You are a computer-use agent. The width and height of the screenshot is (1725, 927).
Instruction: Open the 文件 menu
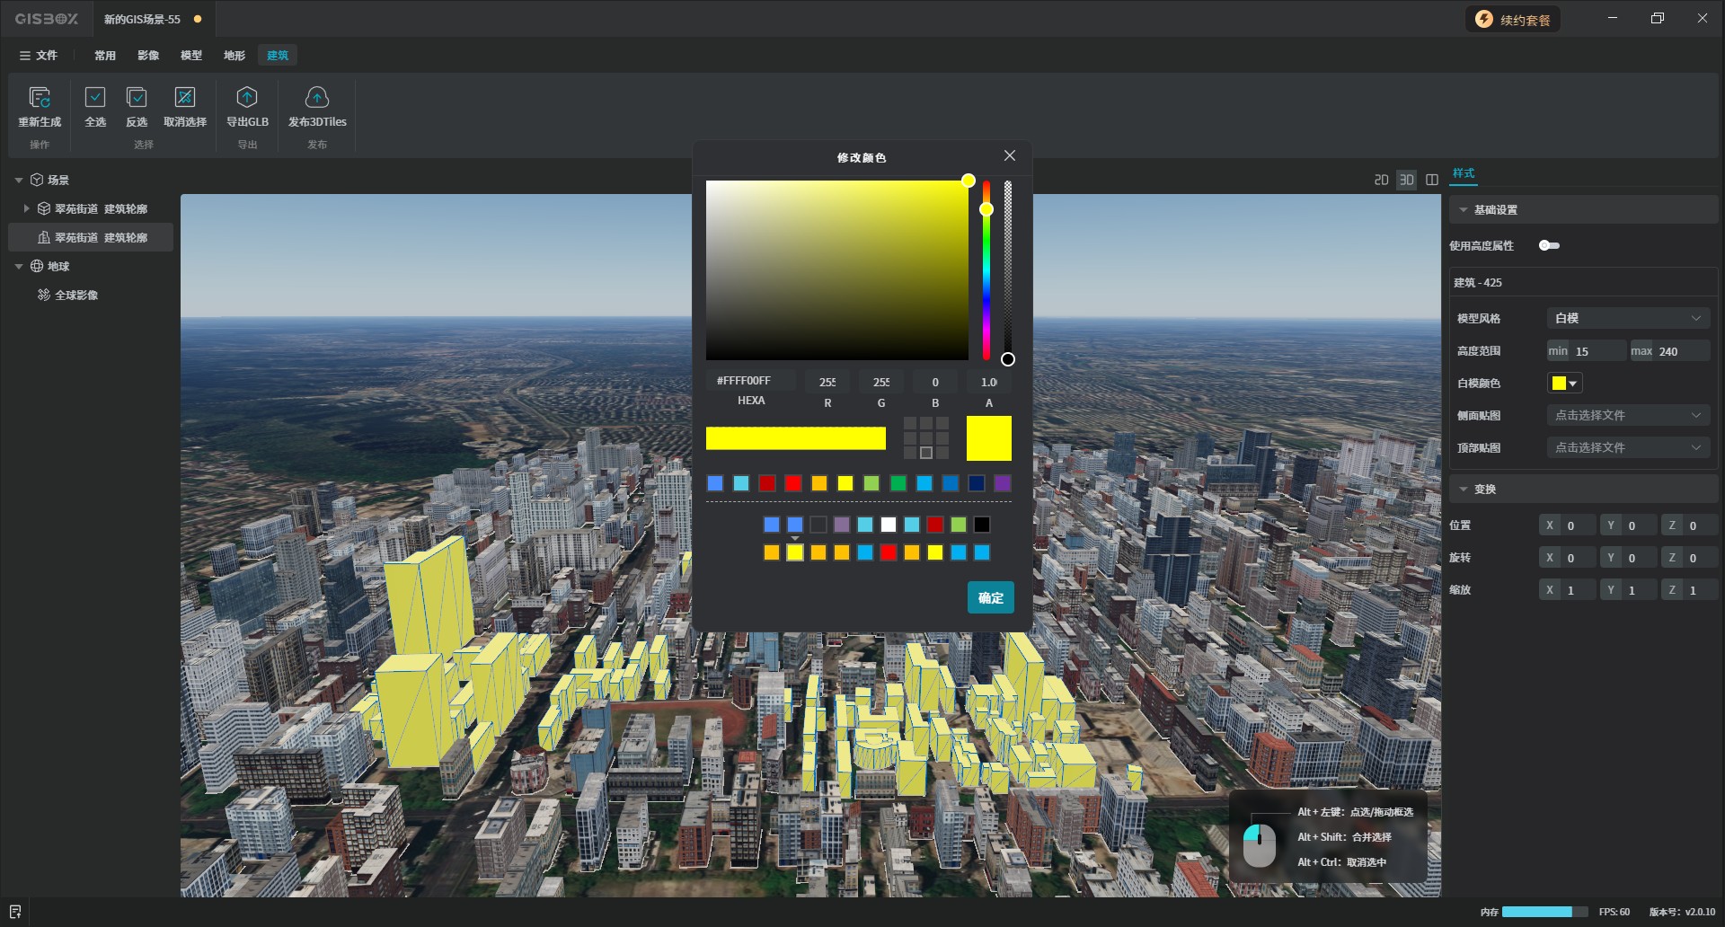pos(39,56)
